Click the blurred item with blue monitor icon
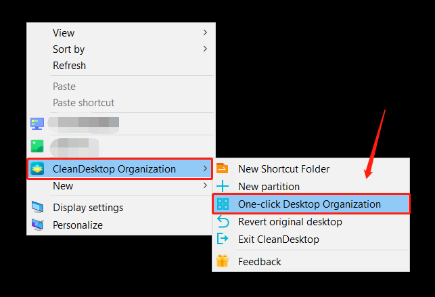 coord(74,124)
